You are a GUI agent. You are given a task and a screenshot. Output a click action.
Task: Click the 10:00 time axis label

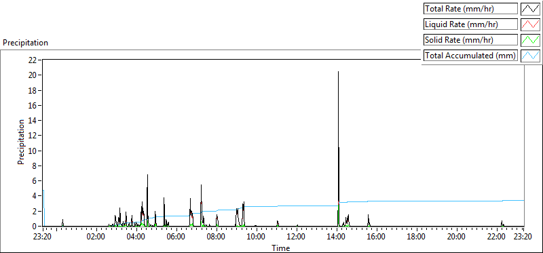(256, 237)
